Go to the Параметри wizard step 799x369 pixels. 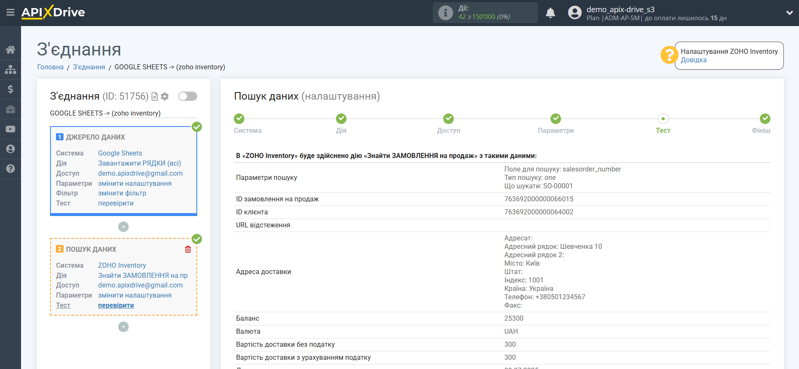pyautogui.click(x=556, y=119)
